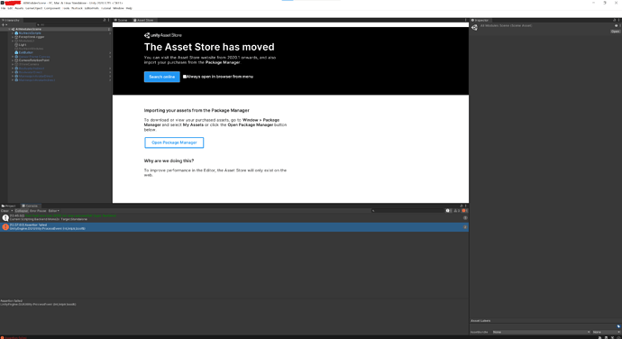
Task: Switch to the Scene tab
Action: 121,20
